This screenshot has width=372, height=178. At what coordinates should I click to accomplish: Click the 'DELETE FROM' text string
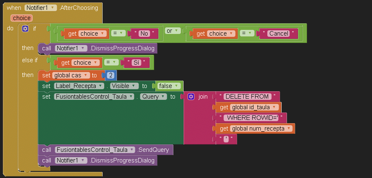point(247,97)
